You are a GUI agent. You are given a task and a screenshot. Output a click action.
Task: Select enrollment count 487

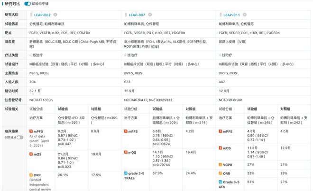(222, 82)
